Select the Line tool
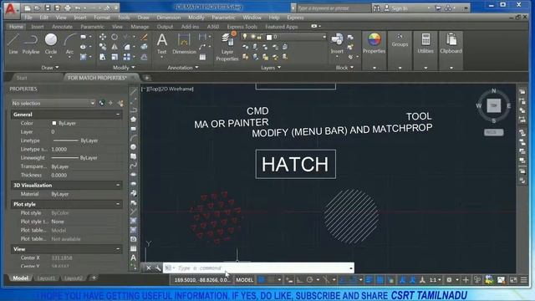The width and height of the screenshot is (535, 301). tap(13, 44)
